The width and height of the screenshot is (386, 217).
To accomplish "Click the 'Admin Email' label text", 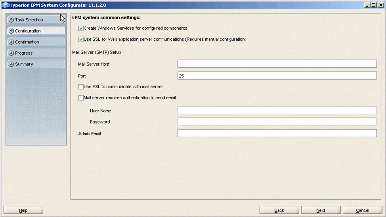I will (x=90, y=133).
